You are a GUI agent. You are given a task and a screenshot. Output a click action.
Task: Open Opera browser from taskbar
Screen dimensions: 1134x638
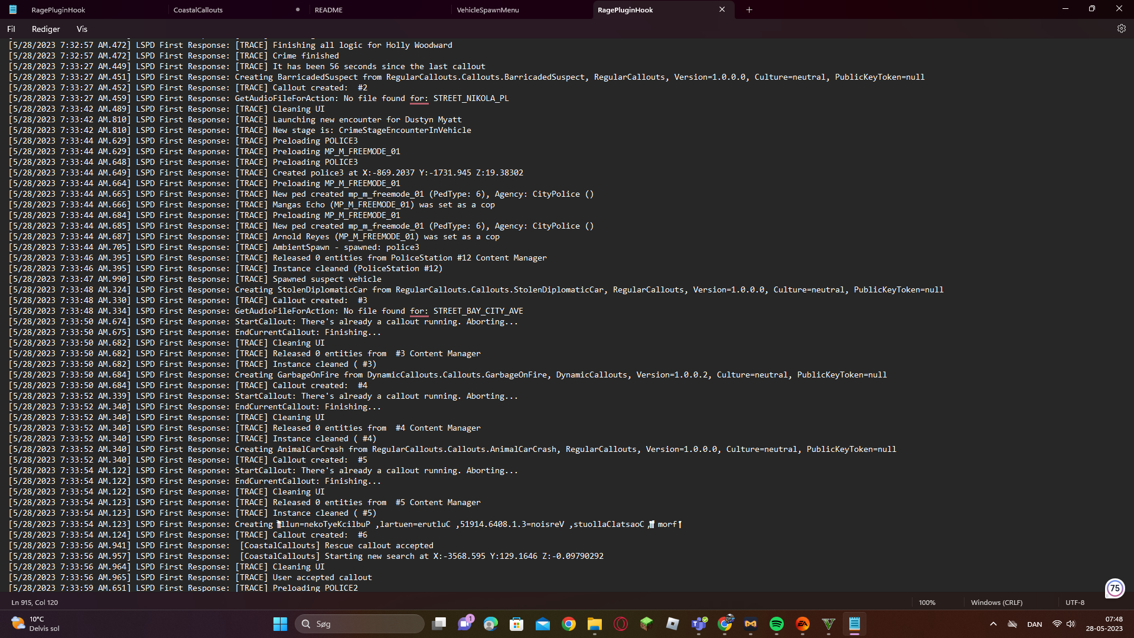point(620,624)
